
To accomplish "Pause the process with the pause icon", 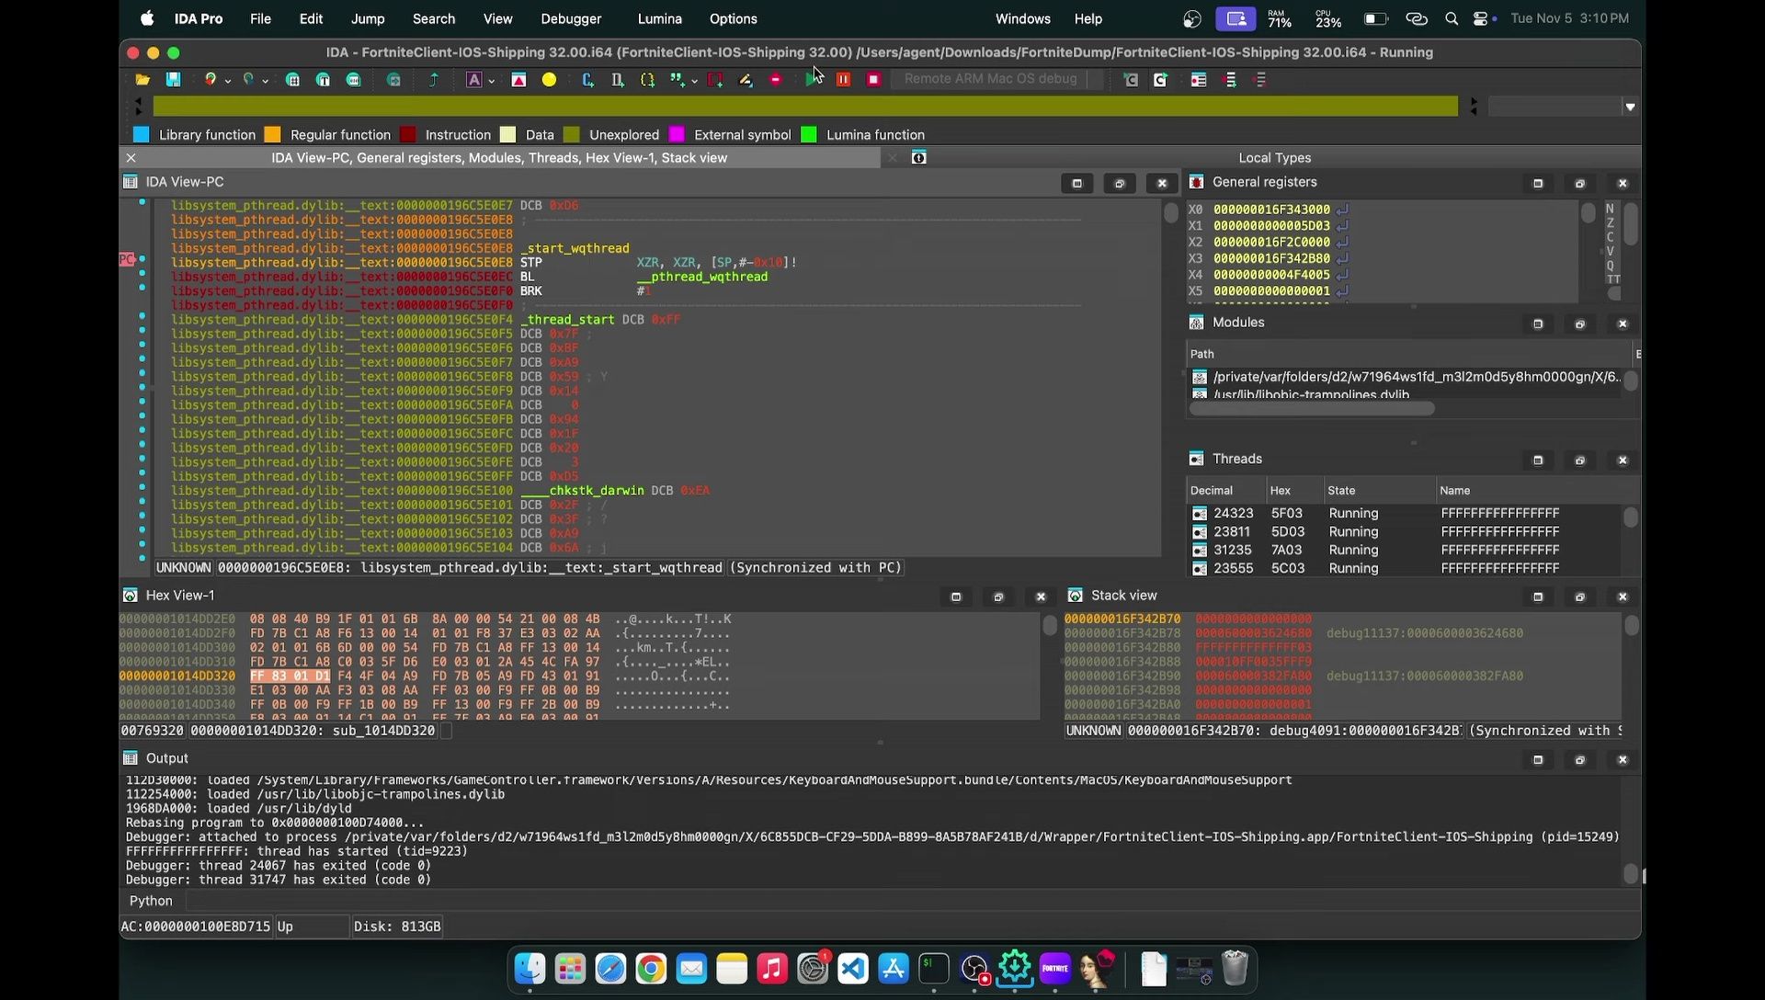I will [x=843, y=80].
